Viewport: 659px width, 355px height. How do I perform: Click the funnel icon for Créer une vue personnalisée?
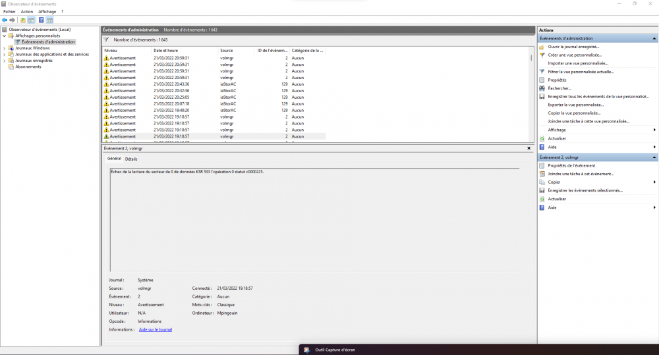coord(542,55)
